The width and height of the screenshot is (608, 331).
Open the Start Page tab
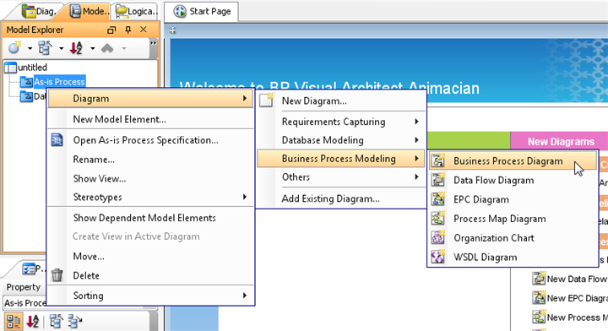(202, 11)
